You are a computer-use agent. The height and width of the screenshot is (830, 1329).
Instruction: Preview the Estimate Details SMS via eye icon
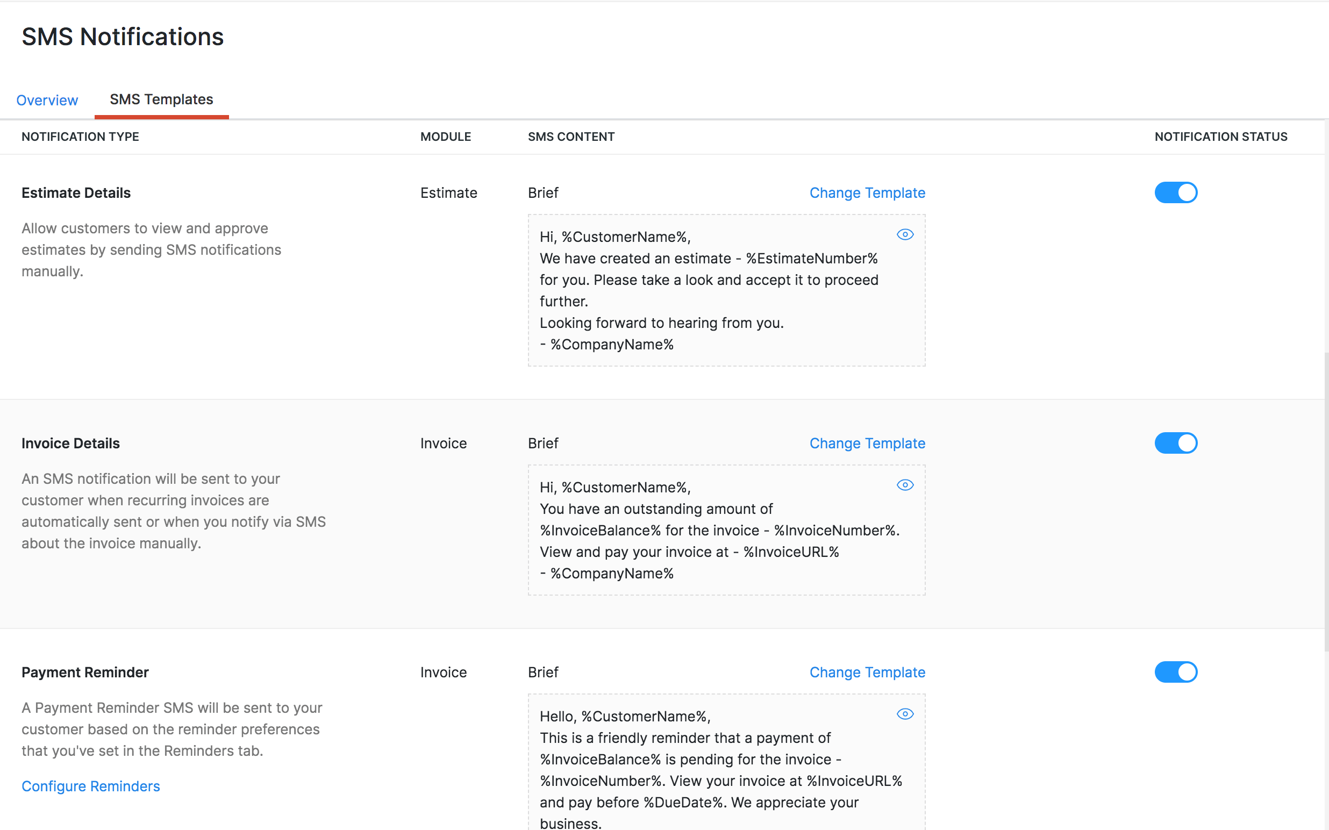(x=905, y=235)
